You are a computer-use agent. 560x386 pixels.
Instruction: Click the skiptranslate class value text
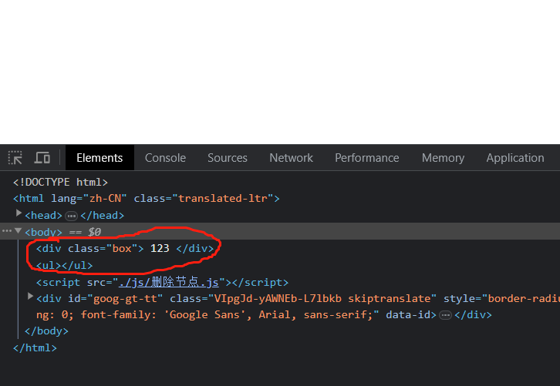389,299
